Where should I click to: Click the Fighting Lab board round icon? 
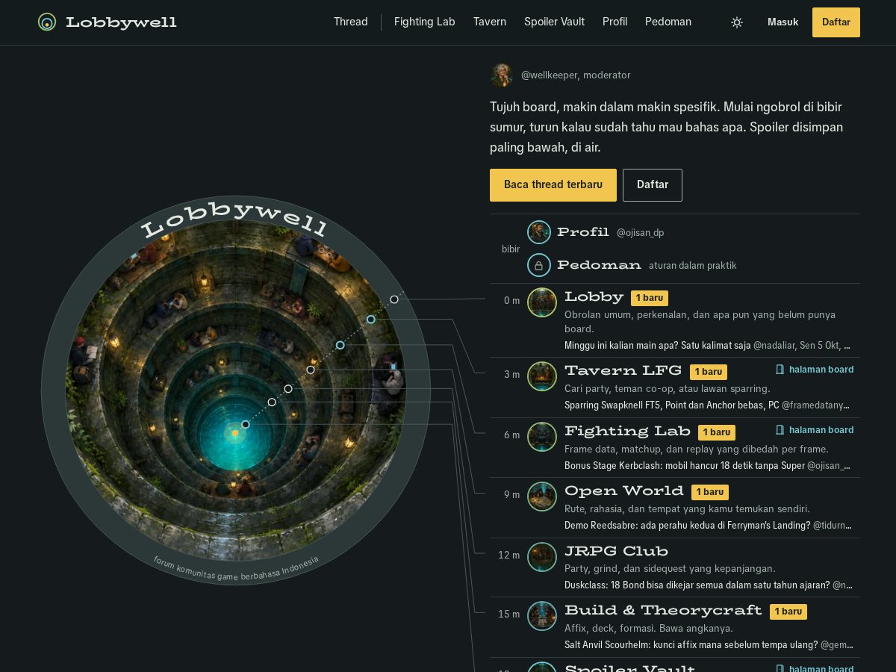(542, 437)
